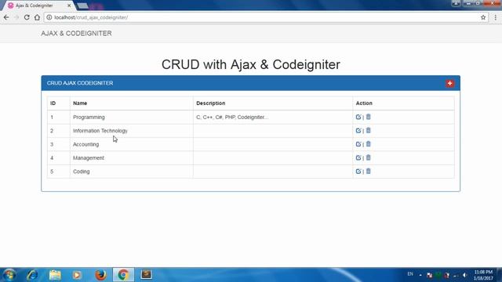This screenshot has height=282, width=502.
Task: Edit the Information Technology row
Action: click(358, 131)
